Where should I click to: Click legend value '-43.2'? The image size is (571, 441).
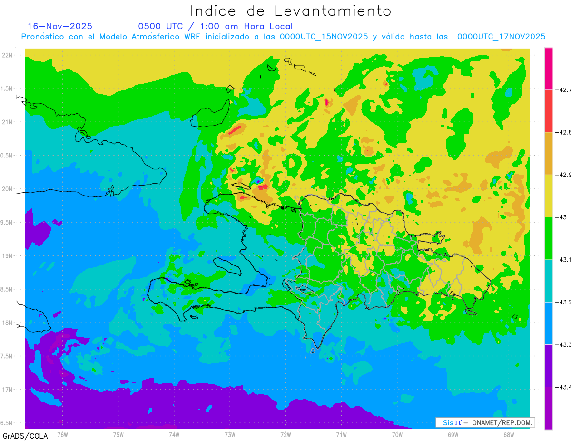[563, 302]
